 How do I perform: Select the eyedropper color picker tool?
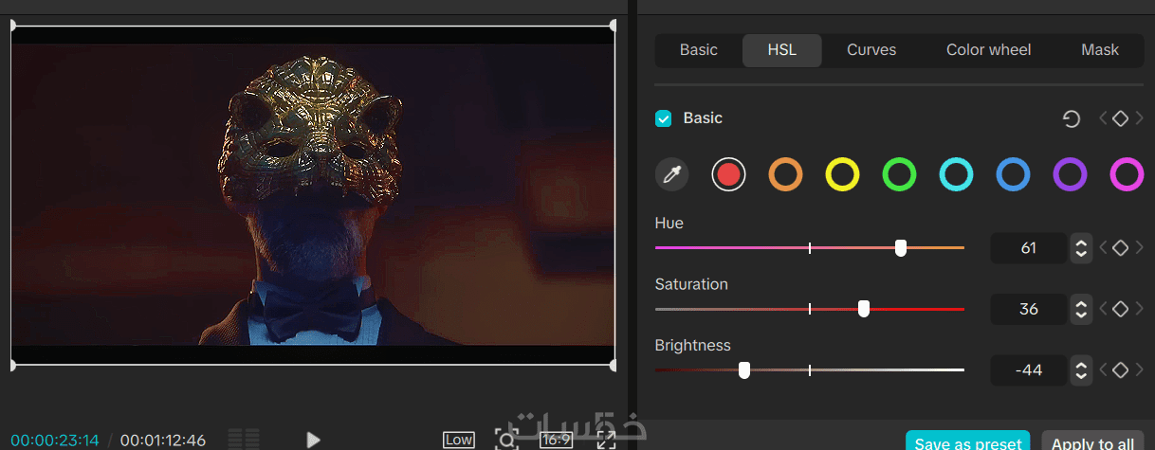coord(672,174)
